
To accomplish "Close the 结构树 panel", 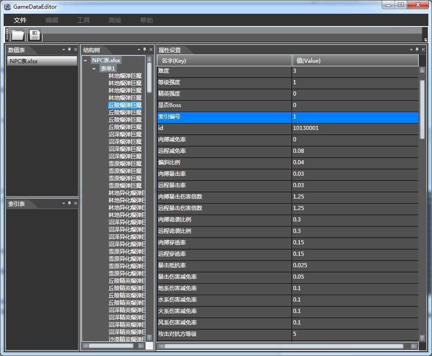I will click(151, 49).
